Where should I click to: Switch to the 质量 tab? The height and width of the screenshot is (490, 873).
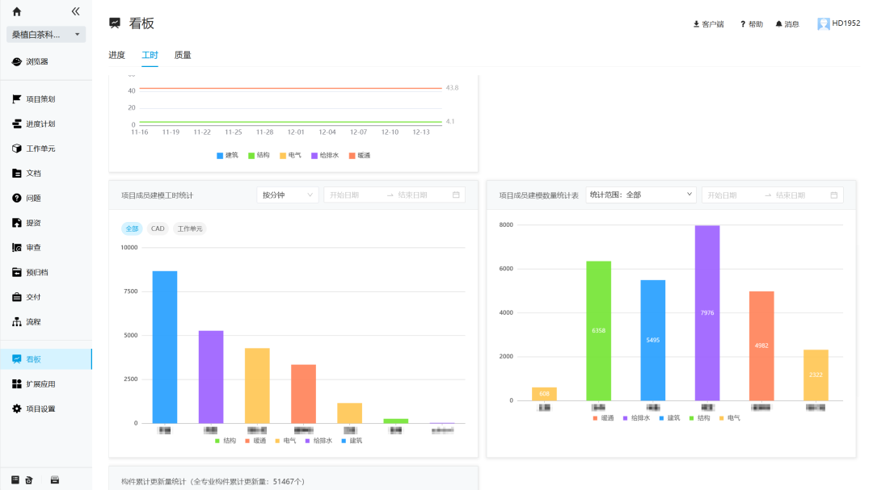[183, 55]
